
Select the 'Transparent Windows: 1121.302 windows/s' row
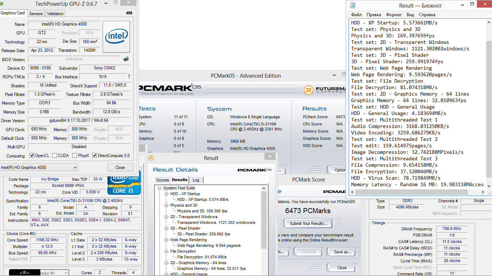[216, 222]
